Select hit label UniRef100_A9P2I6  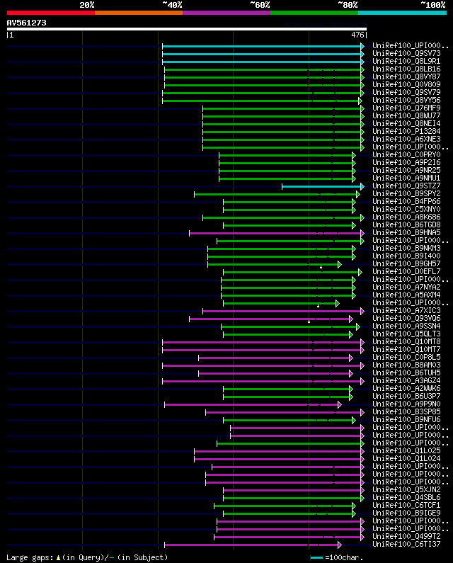(x=406, y=163)
